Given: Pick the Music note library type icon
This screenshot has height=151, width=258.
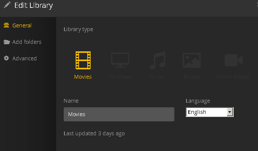Looking at the screenshot, I should tap(158, 60).
